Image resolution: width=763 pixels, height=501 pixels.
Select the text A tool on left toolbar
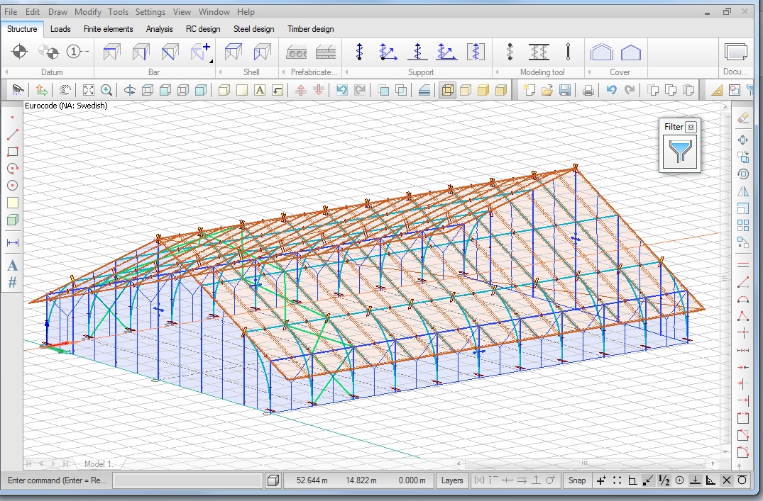click(x=13, y=265)
